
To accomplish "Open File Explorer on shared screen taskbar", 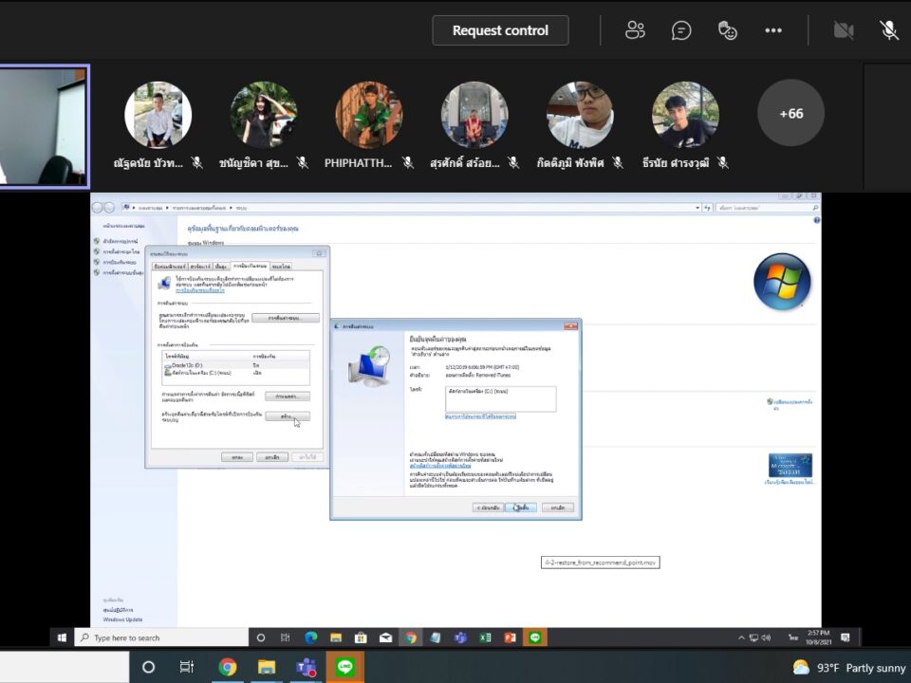I will [336, 637].
